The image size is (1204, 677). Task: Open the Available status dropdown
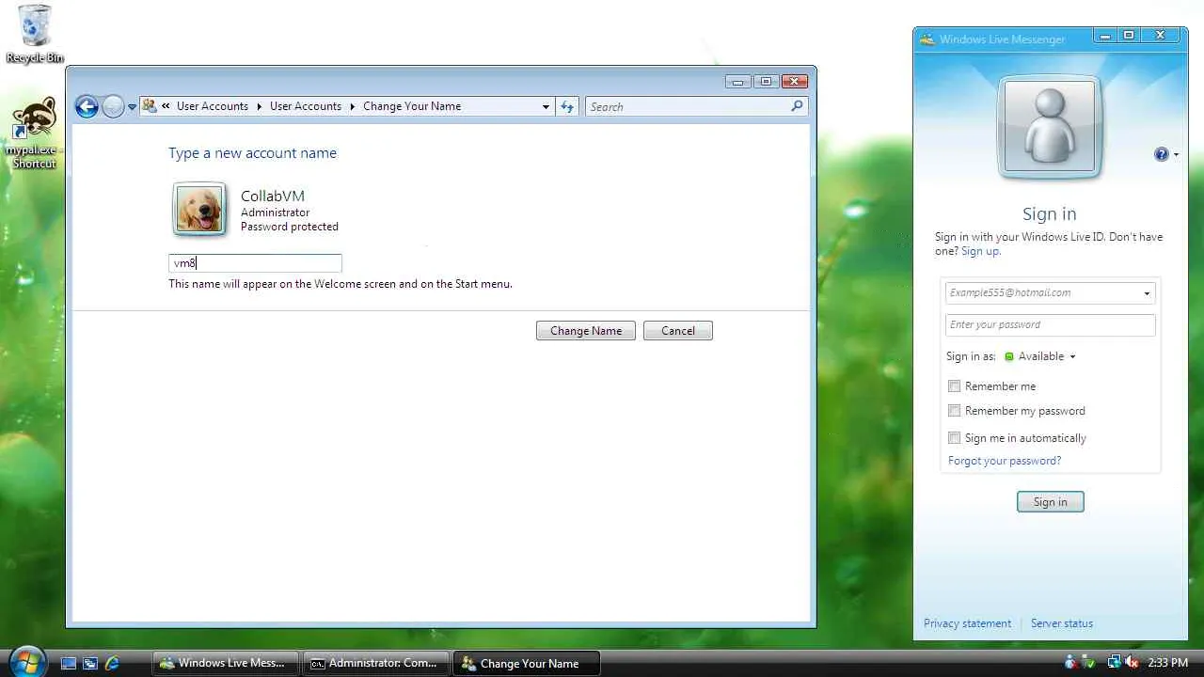[x=1072, y=357]
